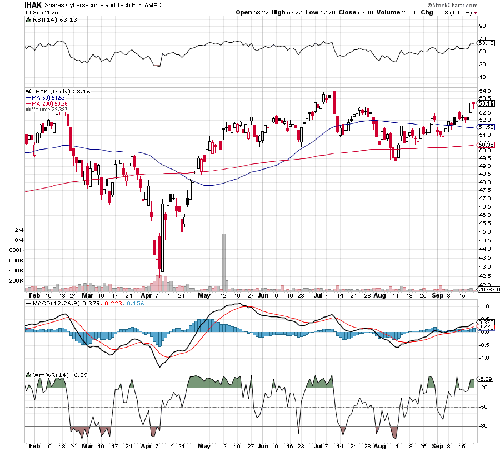Click the 200K volume scale label
Viewport: 500px width, 451px height.
(16, 281)
